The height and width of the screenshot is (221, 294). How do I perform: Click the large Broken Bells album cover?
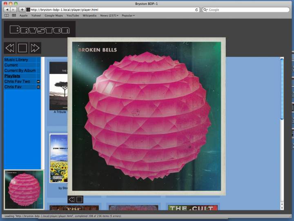147,116
